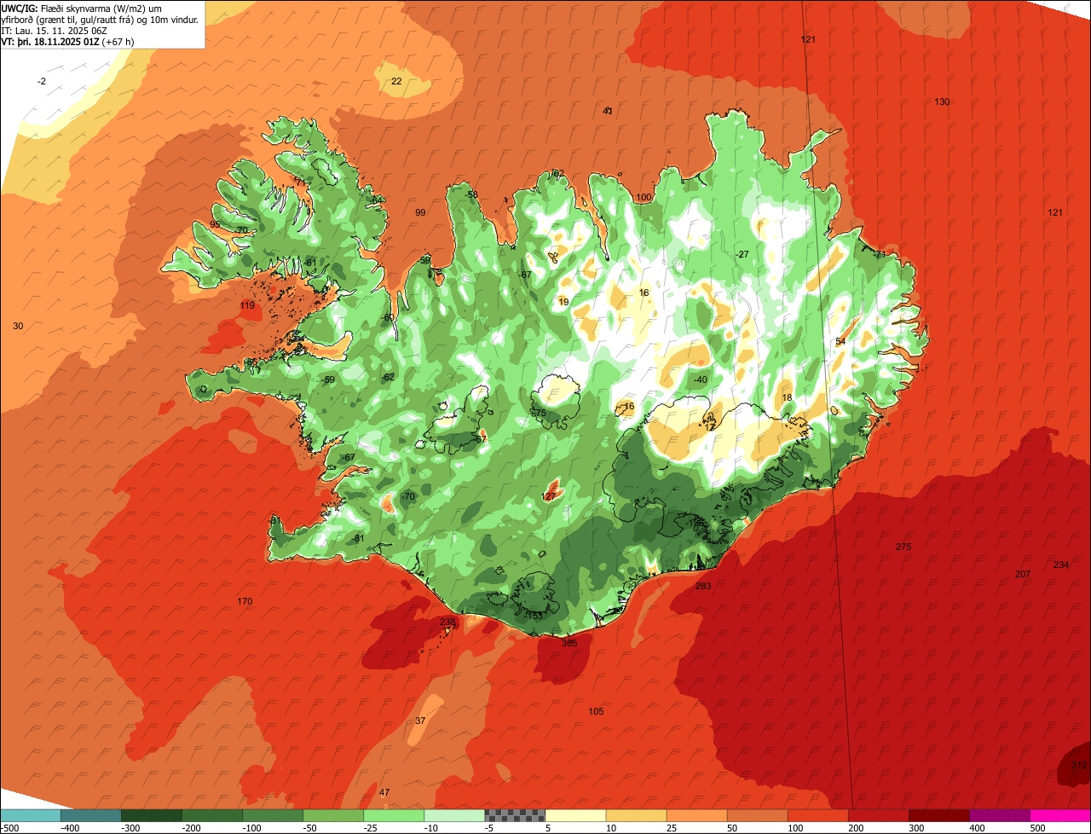1091x834 pixels.
Task: Click the '283' value off the southeast coast
Action: point(703,586)
